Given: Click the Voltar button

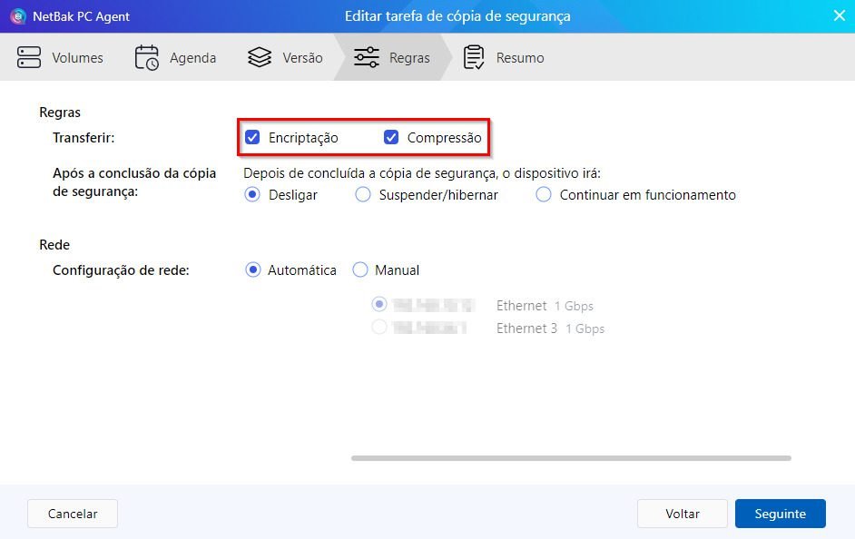Looking at the screenshot, I should (683, 514).
